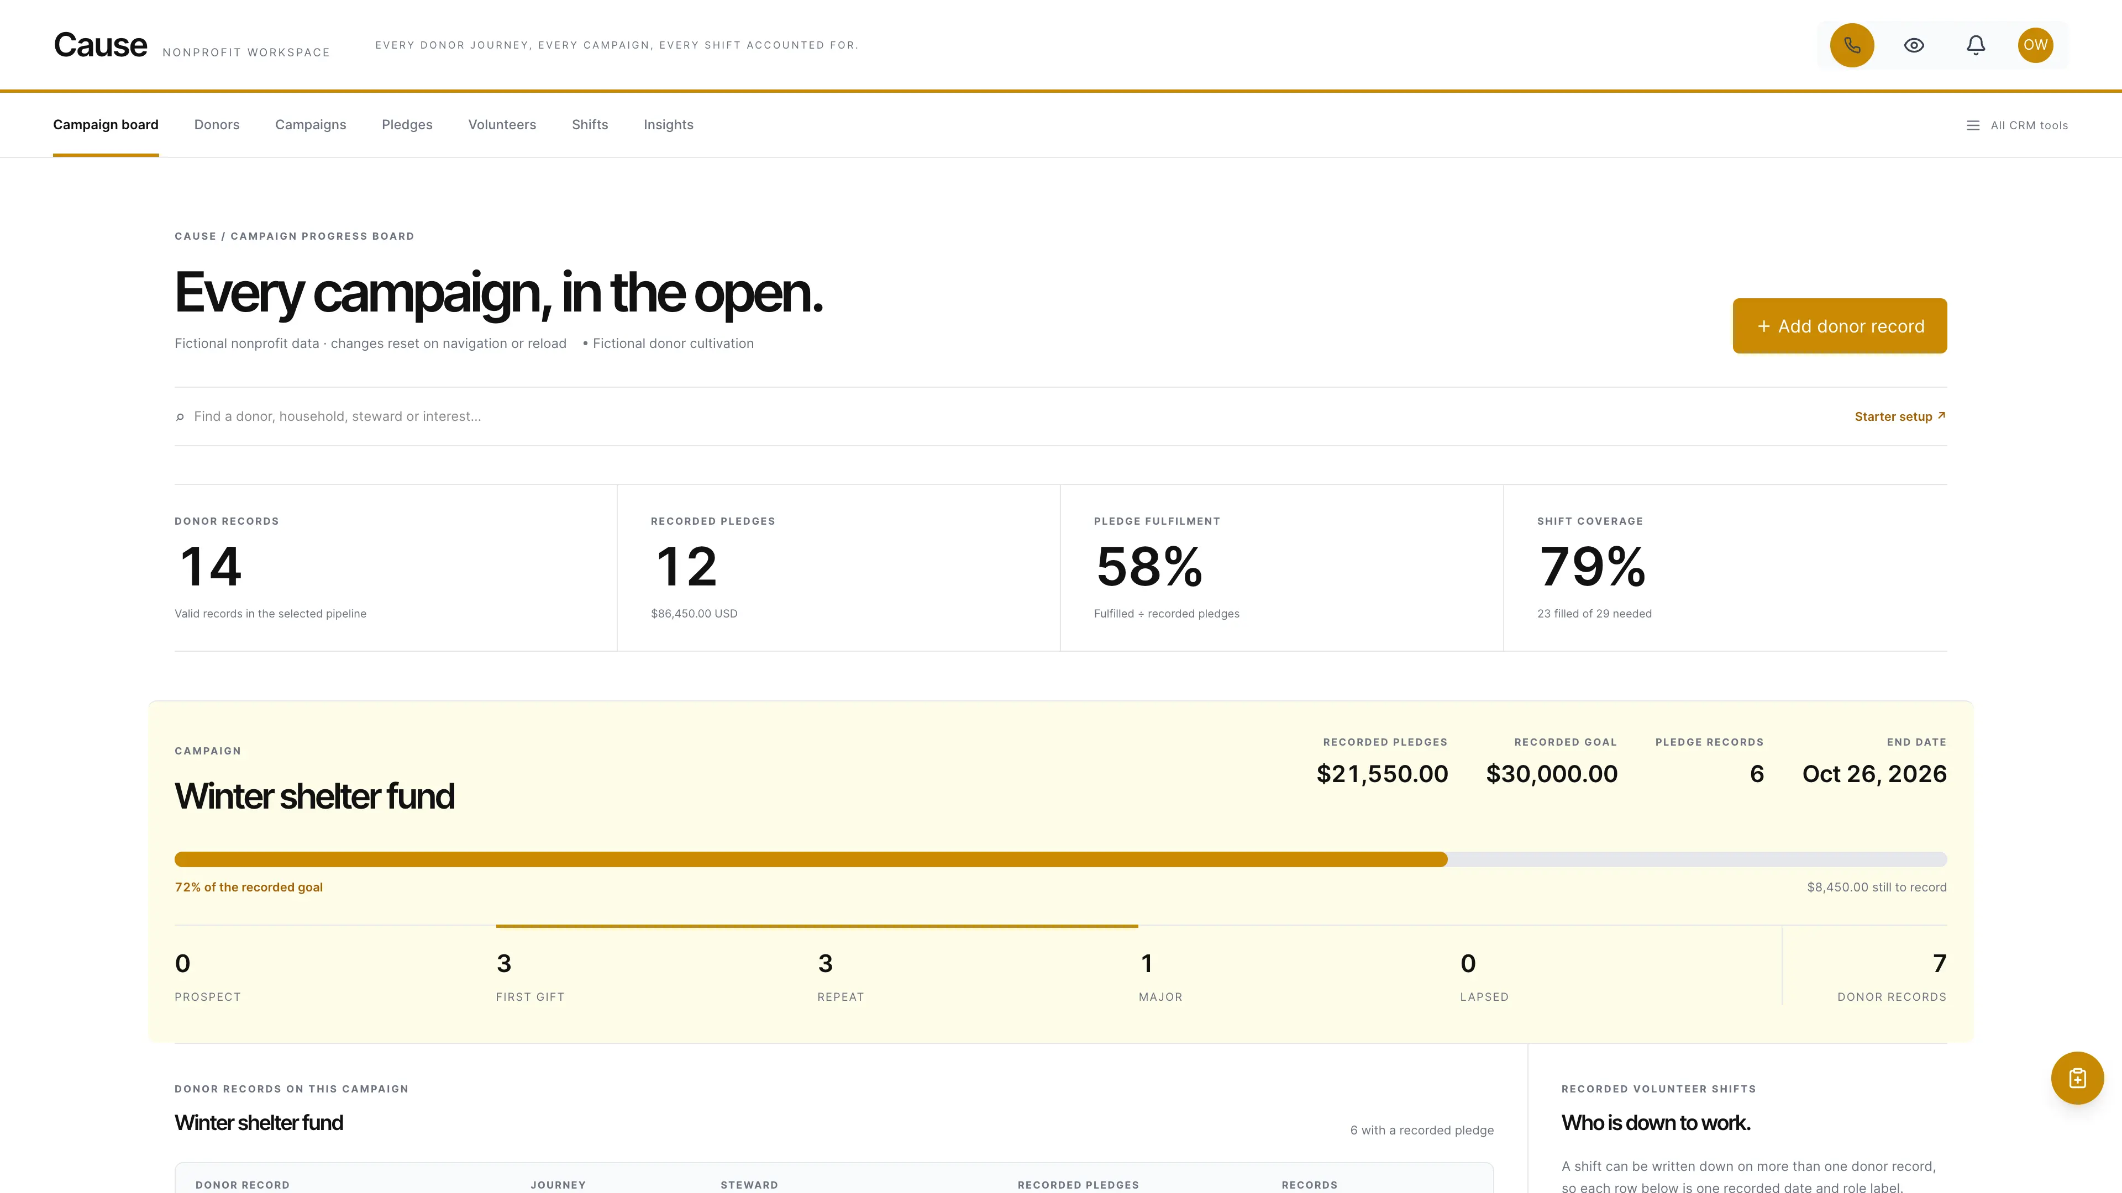Click '23 filled of 29 needed' text
This screenshot has width=2122, height=1193.
(1594, 614)
